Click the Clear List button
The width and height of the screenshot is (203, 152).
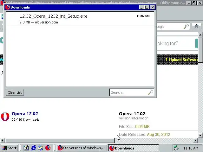[x=15, y=92]
